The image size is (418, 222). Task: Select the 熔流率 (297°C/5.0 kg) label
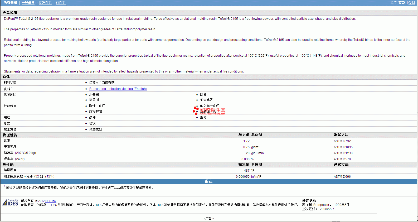(x=20, y=153)
